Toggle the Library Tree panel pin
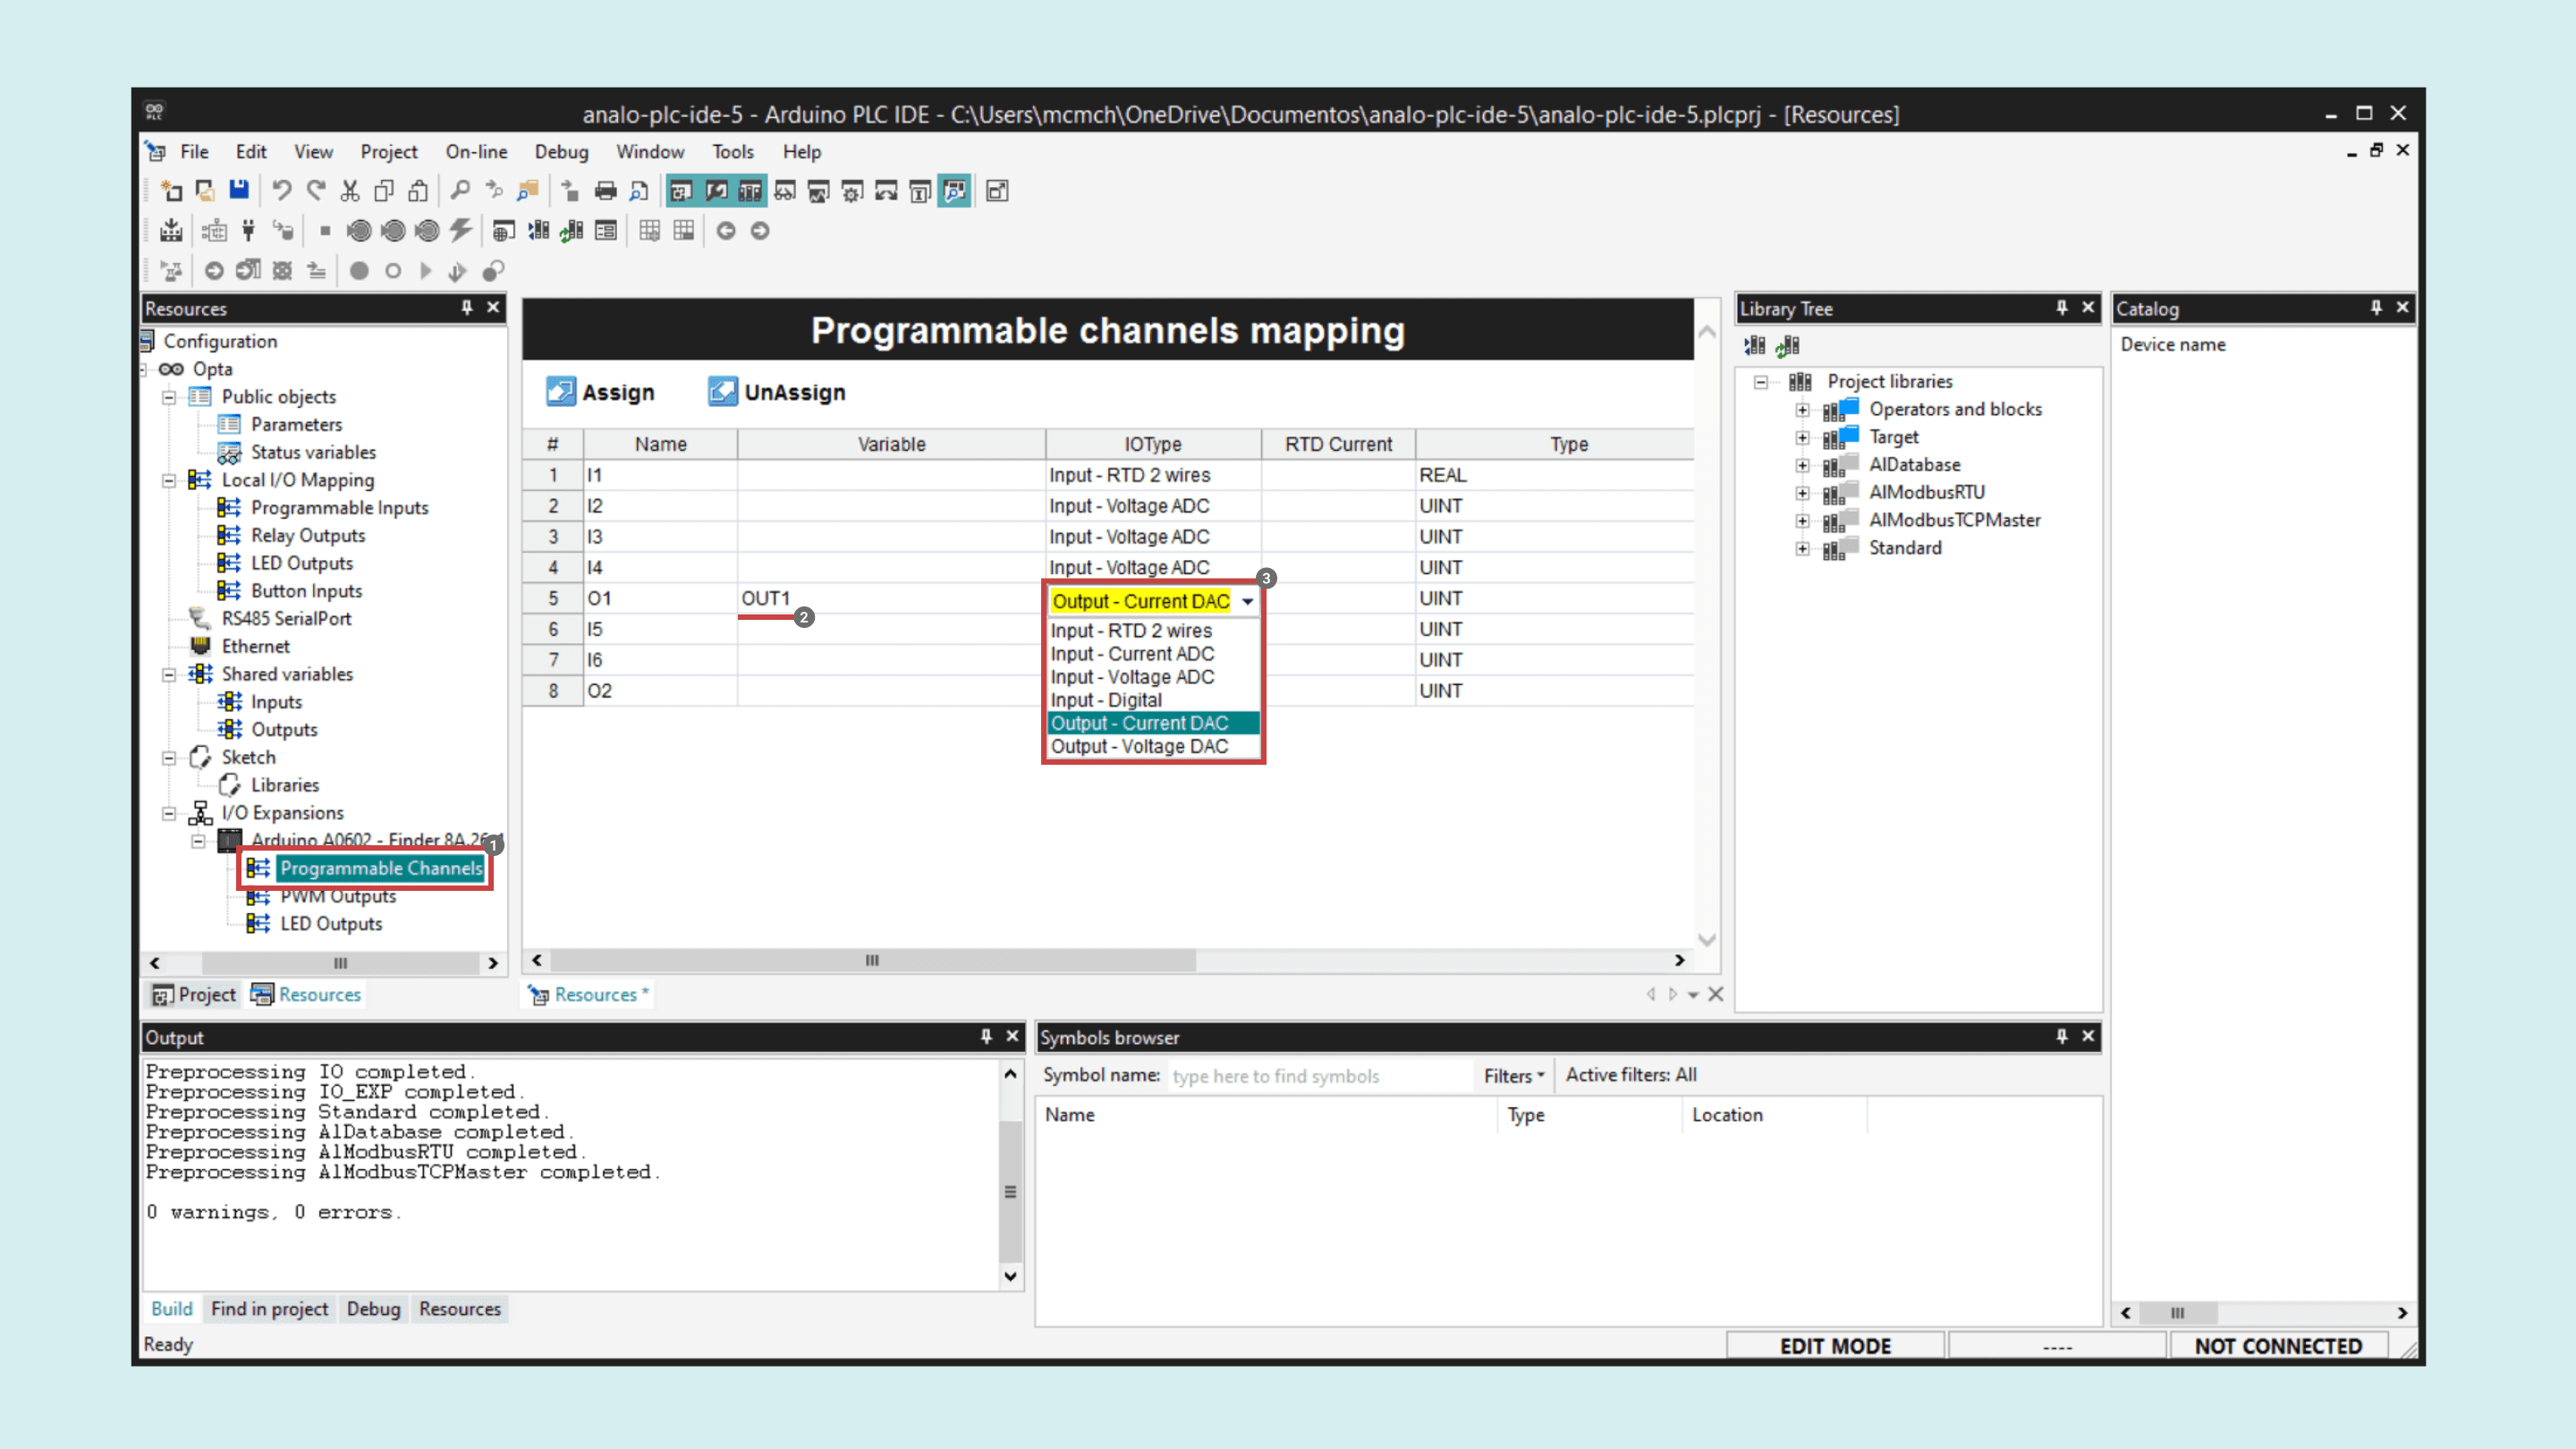2576x1449 pixels. pos(2061,307)
